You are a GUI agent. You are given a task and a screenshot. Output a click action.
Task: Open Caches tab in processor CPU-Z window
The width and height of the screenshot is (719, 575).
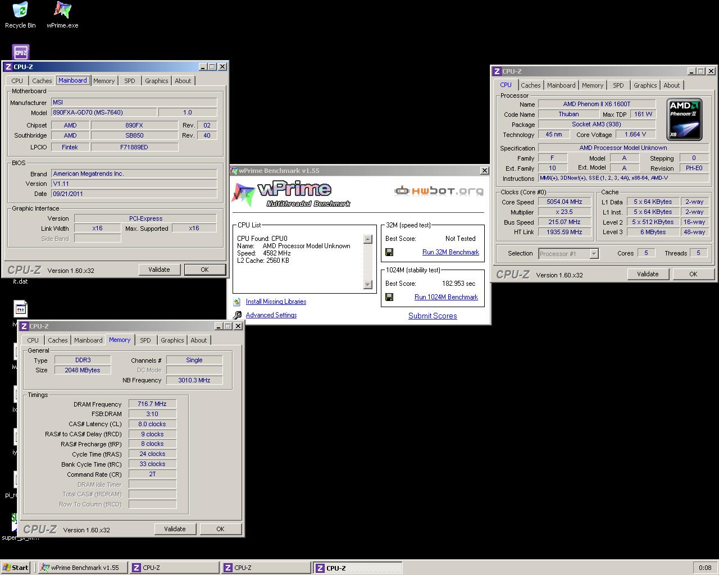(x=530, y=85)
